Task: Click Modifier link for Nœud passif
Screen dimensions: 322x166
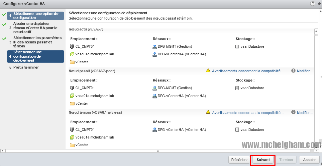Action: (305, 71)
